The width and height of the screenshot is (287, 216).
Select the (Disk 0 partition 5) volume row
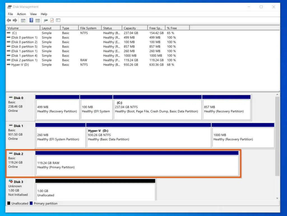[x=98, y=46]
